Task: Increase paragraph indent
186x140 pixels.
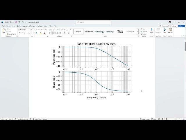Action: (x=65, y=30)
